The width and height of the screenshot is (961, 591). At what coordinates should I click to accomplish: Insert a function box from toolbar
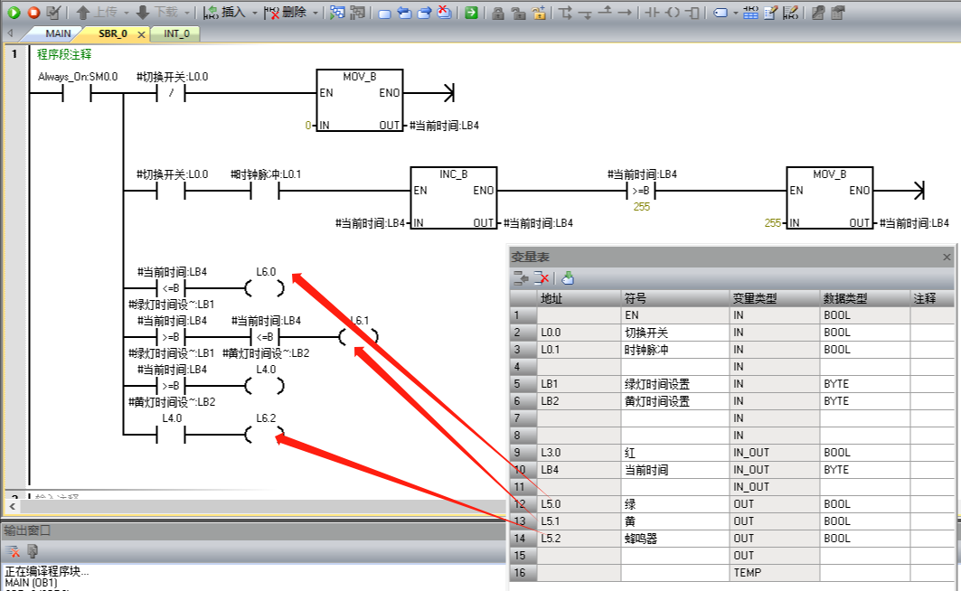pos(692,13)
